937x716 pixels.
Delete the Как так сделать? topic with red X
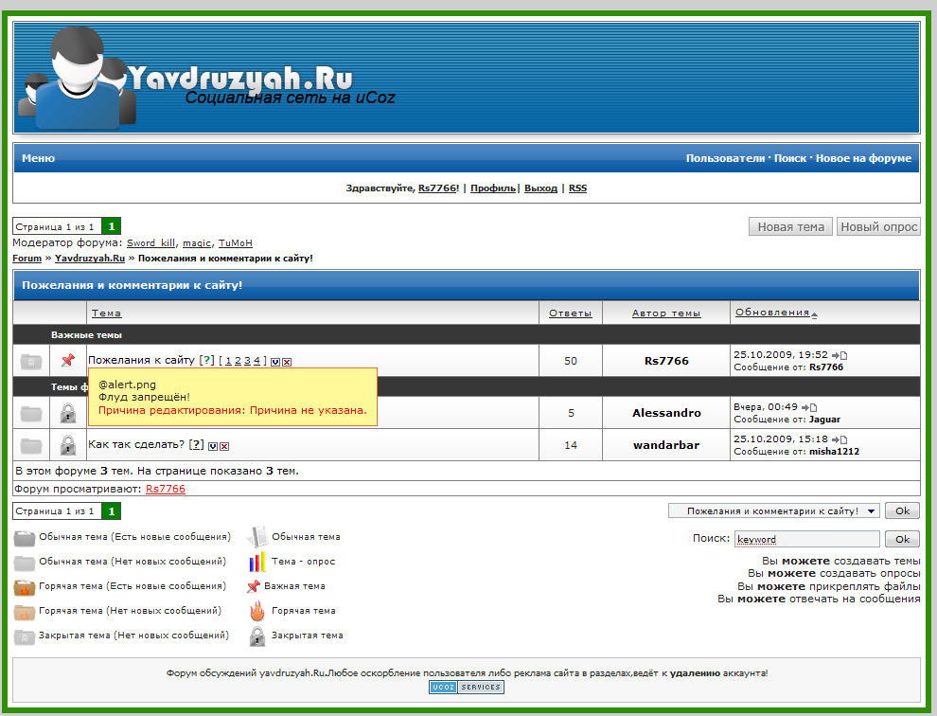pos(224,446)
